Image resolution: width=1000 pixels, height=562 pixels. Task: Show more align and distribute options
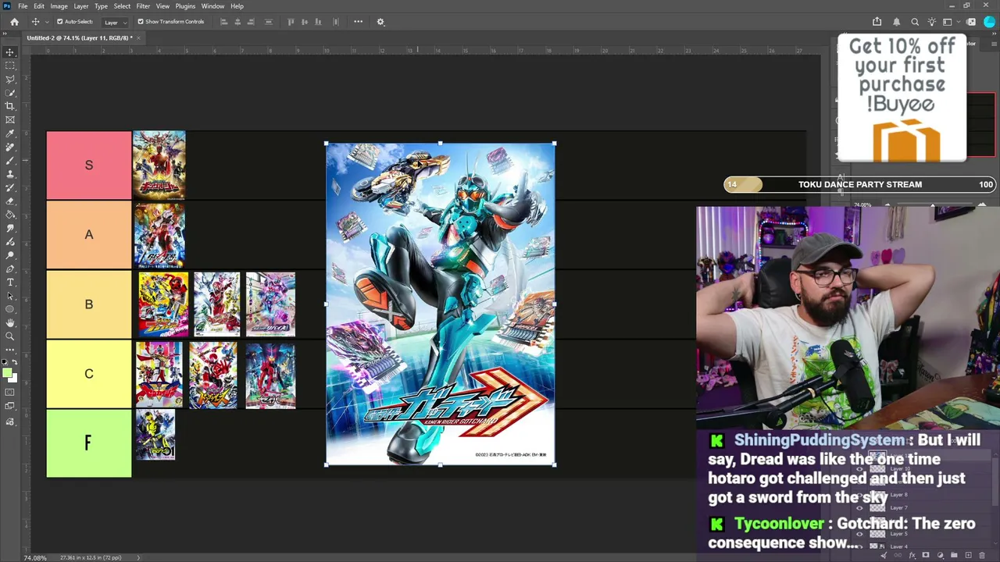(x=359, y=22)
